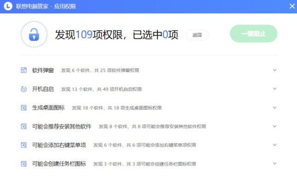Click the green 一键阻止 button
The width and height of the screenshot is (297, 179).
253,34
